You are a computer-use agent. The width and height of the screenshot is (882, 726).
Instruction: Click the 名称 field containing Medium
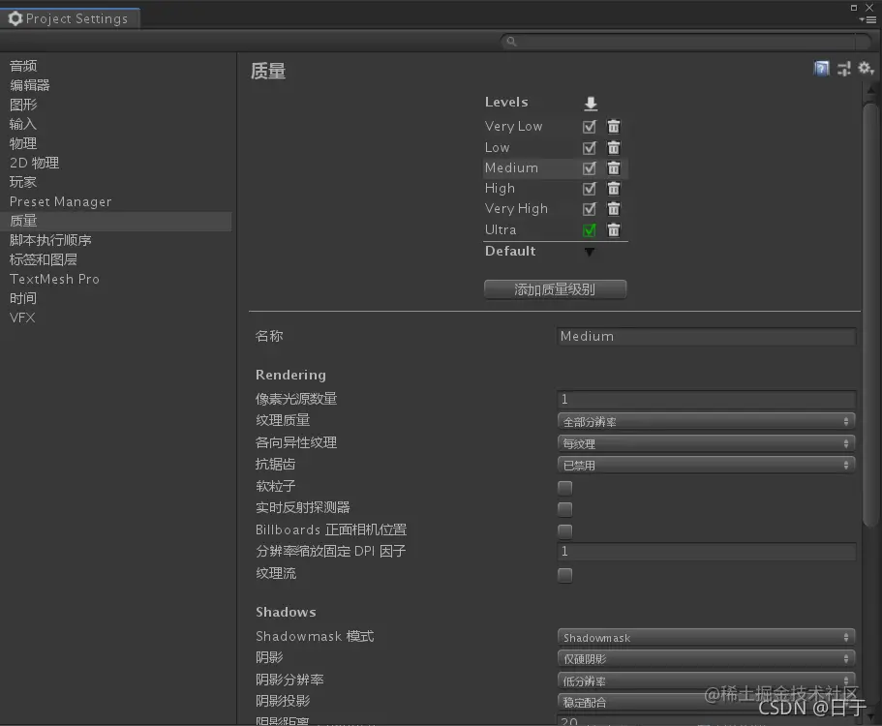tap(707, 336)
